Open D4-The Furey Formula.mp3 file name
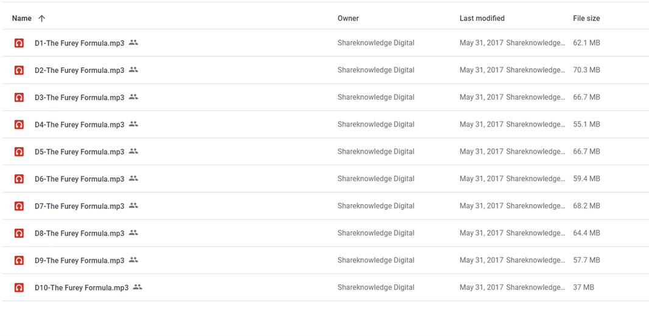 pos(79,125)
